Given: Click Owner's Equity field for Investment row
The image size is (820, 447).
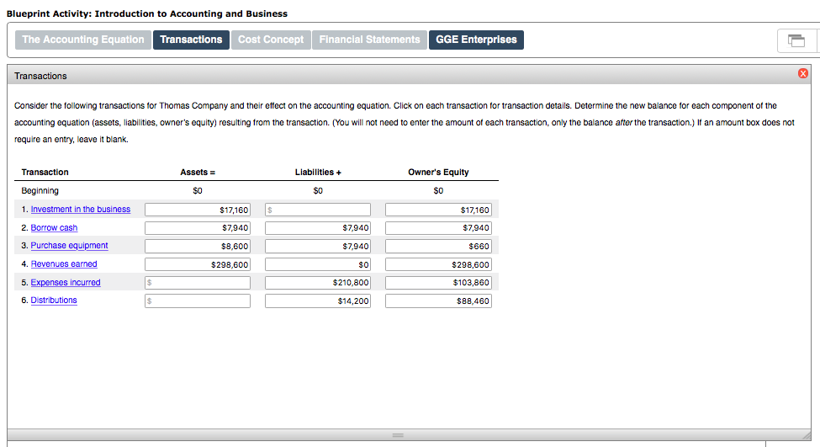Looking at the screenshot, I should [438, 210].
